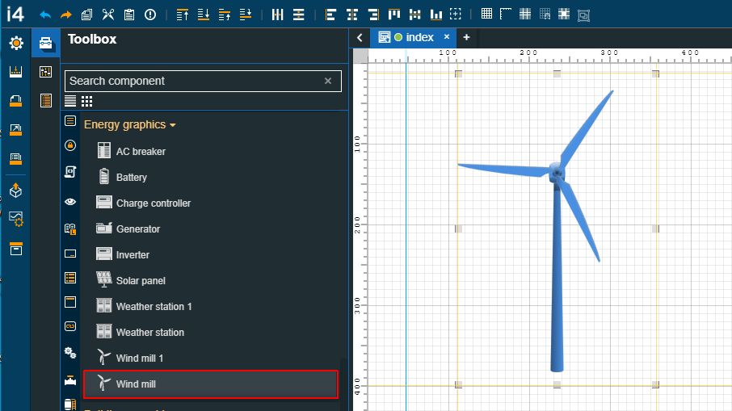
Task: Align objects to vertical middle
Action: point(415,15)
